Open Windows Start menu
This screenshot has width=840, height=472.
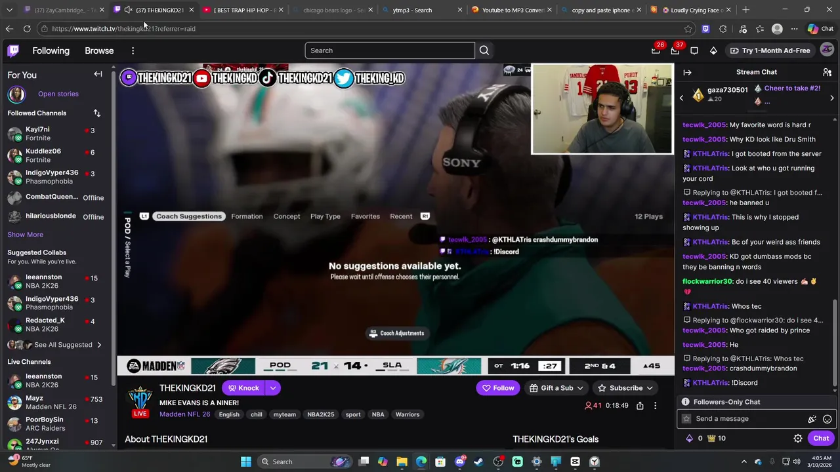click(x=246, y=462)
